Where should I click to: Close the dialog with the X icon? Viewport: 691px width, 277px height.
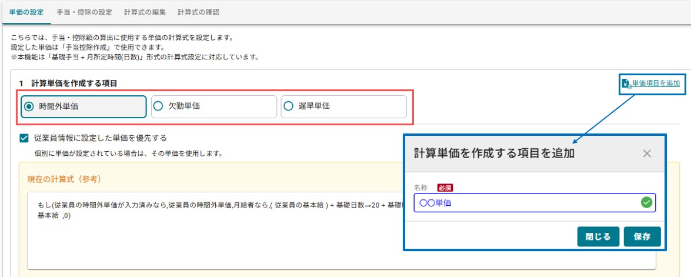[646, 153]
